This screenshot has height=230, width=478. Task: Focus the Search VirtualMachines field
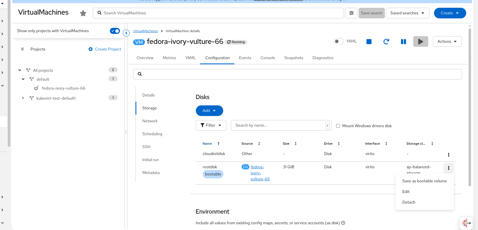coord(218,13)
